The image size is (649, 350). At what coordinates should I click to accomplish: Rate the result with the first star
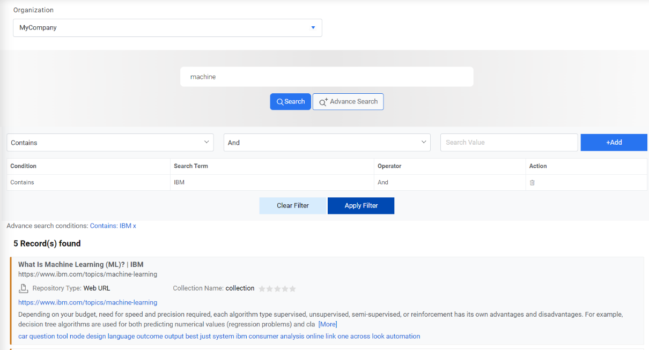point(262,289)
